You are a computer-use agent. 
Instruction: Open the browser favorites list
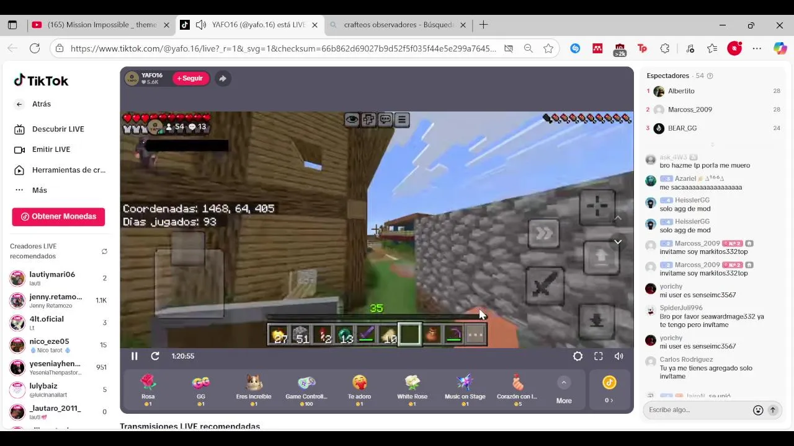tap(712, 48)
